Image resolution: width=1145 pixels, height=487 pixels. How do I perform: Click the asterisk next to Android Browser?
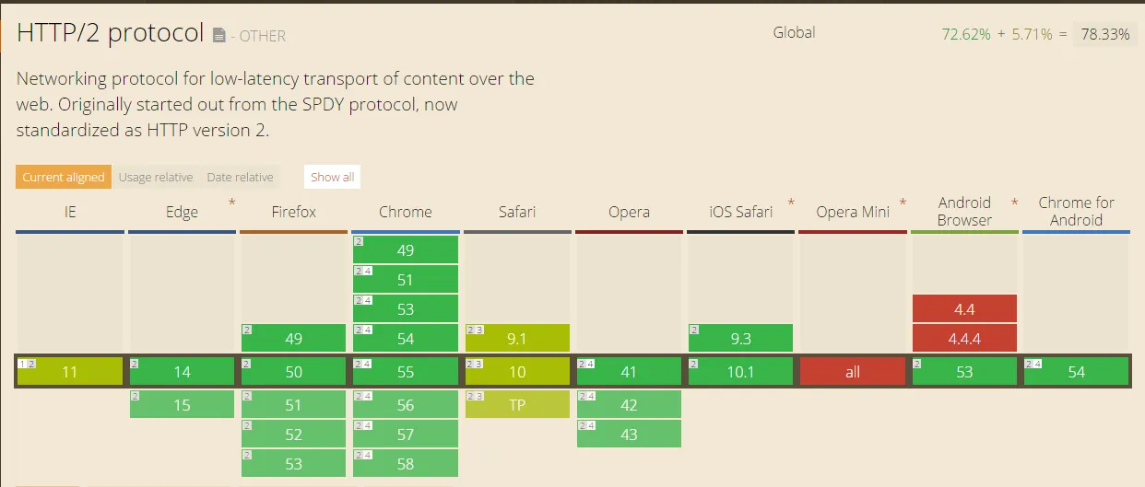[1015, 203]
